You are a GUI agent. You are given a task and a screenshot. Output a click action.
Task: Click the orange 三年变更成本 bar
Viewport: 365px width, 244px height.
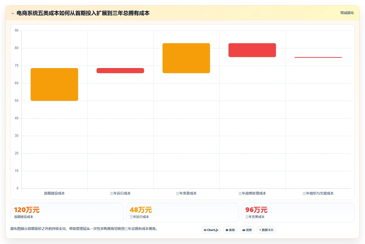[x=186, y=58]
